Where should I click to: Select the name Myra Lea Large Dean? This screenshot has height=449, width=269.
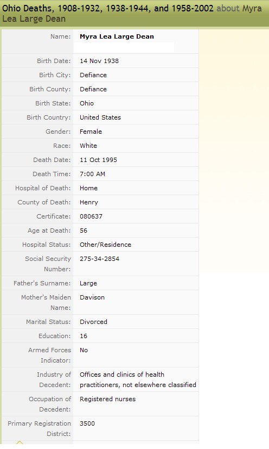117,36
